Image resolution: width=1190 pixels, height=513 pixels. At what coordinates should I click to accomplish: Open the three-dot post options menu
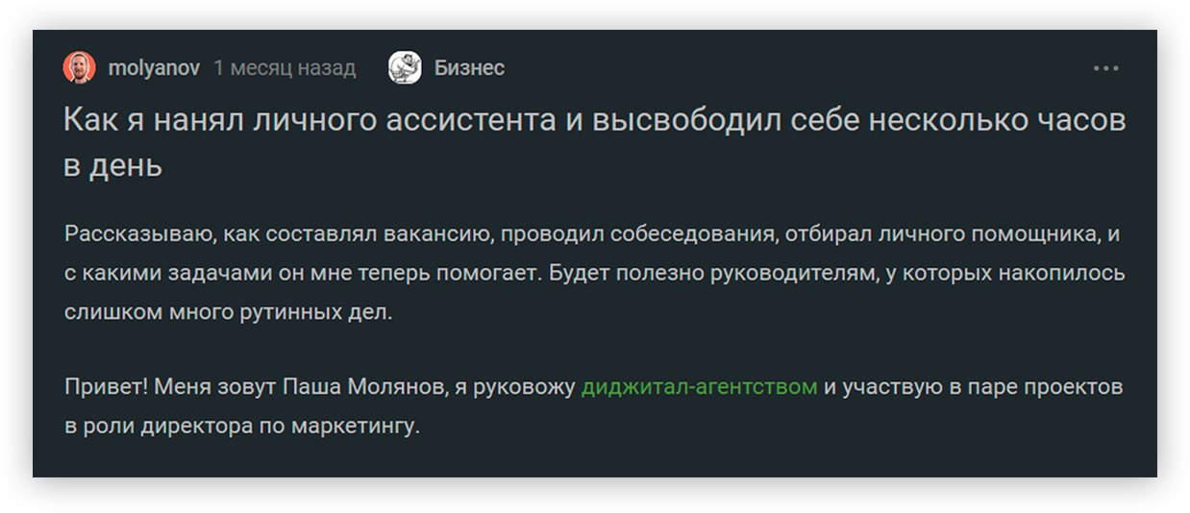click(1105, 68)
